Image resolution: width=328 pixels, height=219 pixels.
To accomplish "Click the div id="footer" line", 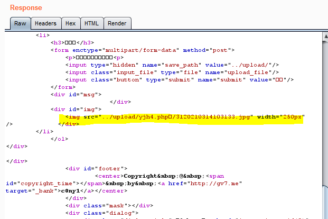I will click(96, 169).
